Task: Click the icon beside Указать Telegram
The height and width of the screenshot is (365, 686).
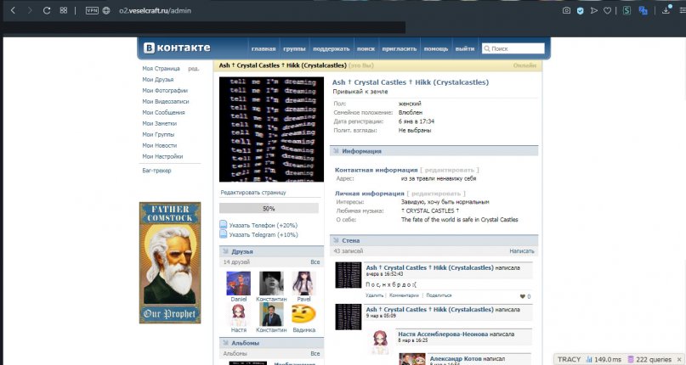Action: [x=223, y=234]
